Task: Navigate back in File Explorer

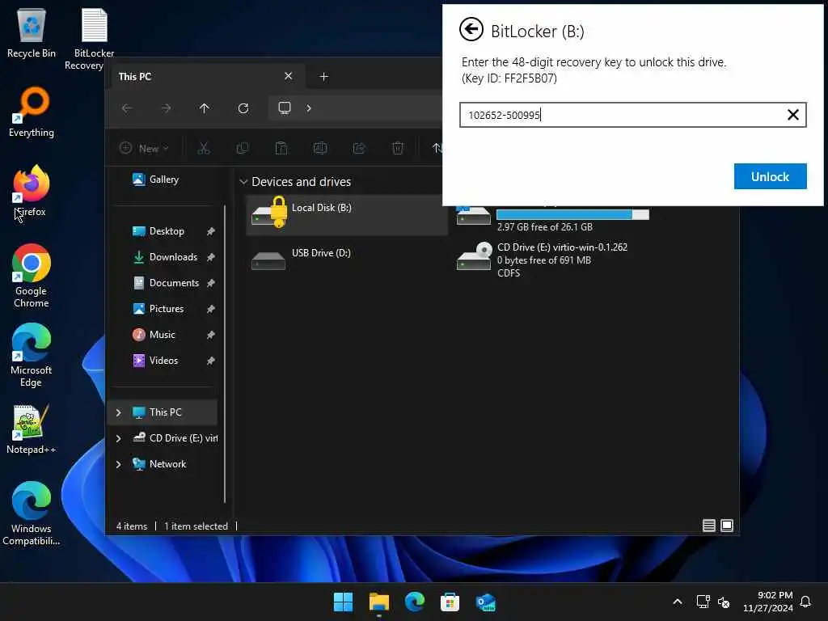Action: pyautogui.click(x=127, y=108)
